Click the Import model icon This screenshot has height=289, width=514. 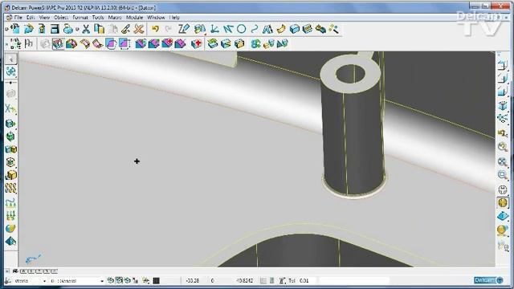(x=42, y=29)
